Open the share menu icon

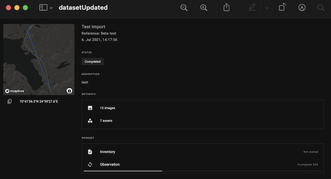coord(227,8)
